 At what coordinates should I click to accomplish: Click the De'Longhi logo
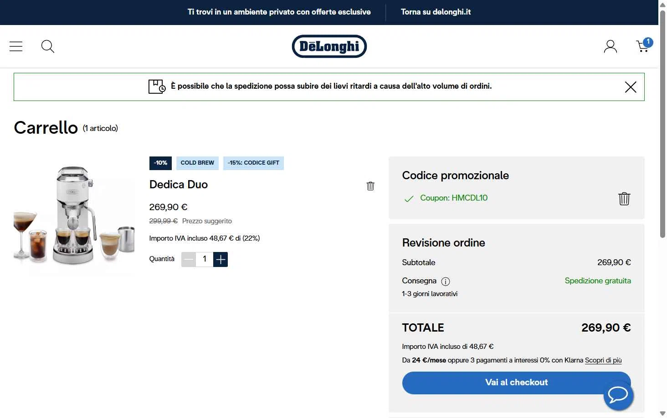[329, 46]
